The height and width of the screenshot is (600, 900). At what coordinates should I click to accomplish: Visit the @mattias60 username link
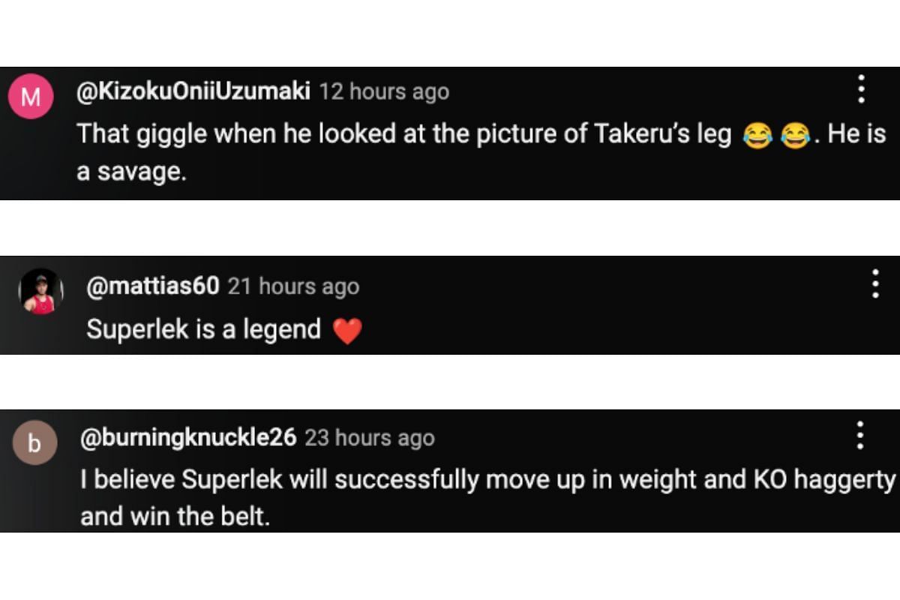[x=153, y=286]
